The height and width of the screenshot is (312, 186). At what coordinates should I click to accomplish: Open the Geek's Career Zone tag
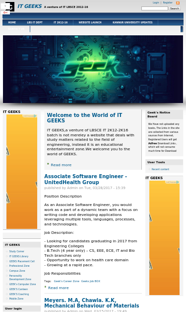[x=66, y=281]
